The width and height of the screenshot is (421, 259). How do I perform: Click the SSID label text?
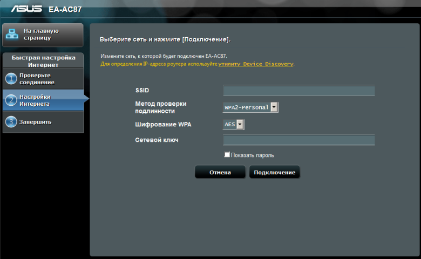142,91
